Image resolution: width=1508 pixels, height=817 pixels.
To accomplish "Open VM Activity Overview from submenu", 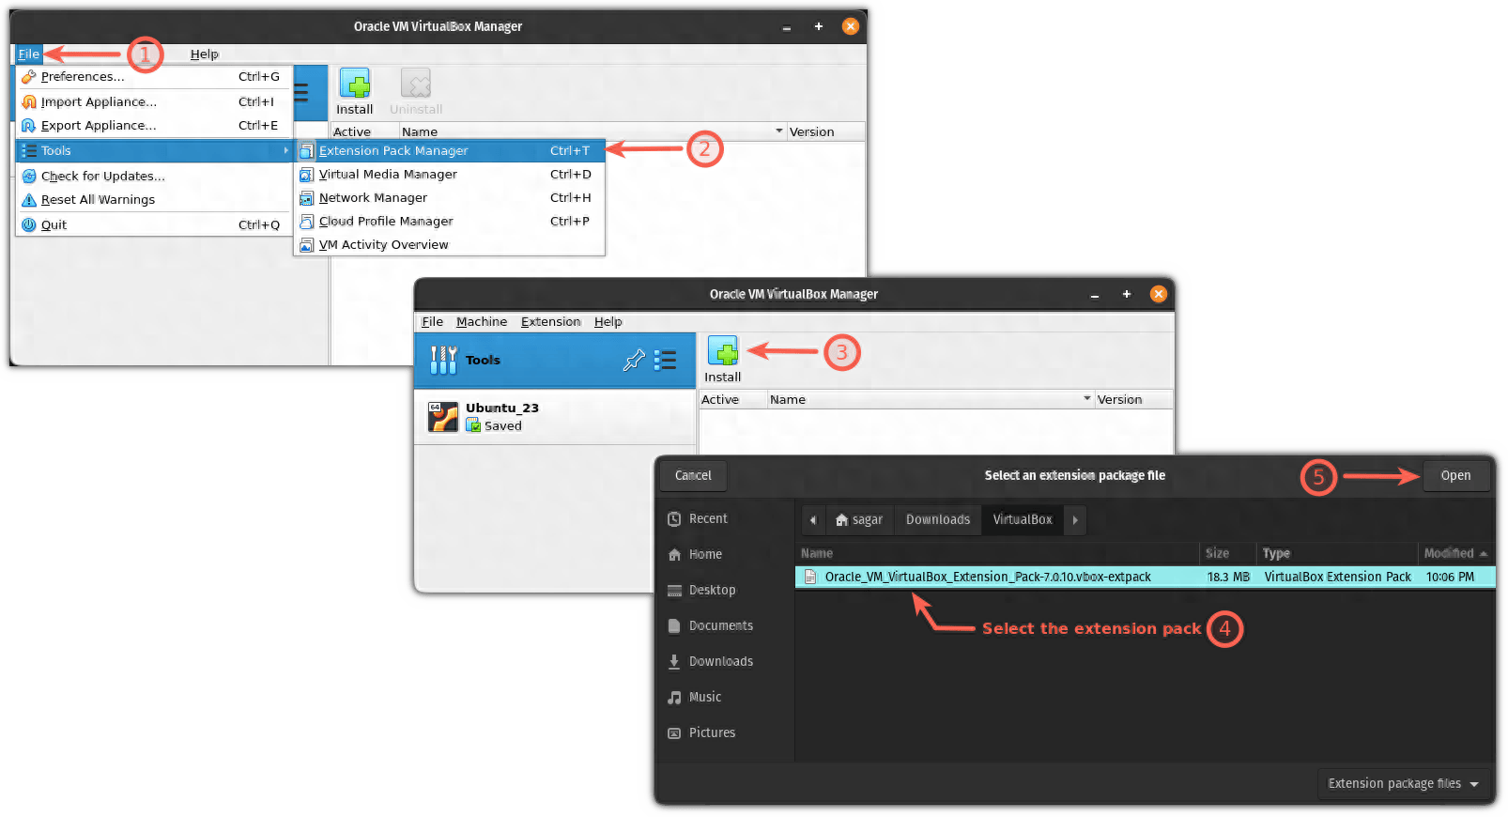I will pos(450,244).
